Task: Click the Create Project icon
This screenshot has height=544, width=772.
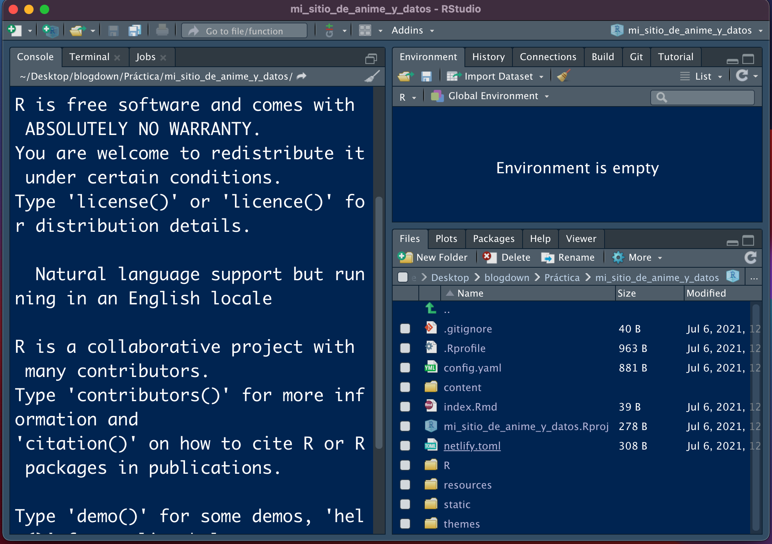Action: click(x=51, y=30)
